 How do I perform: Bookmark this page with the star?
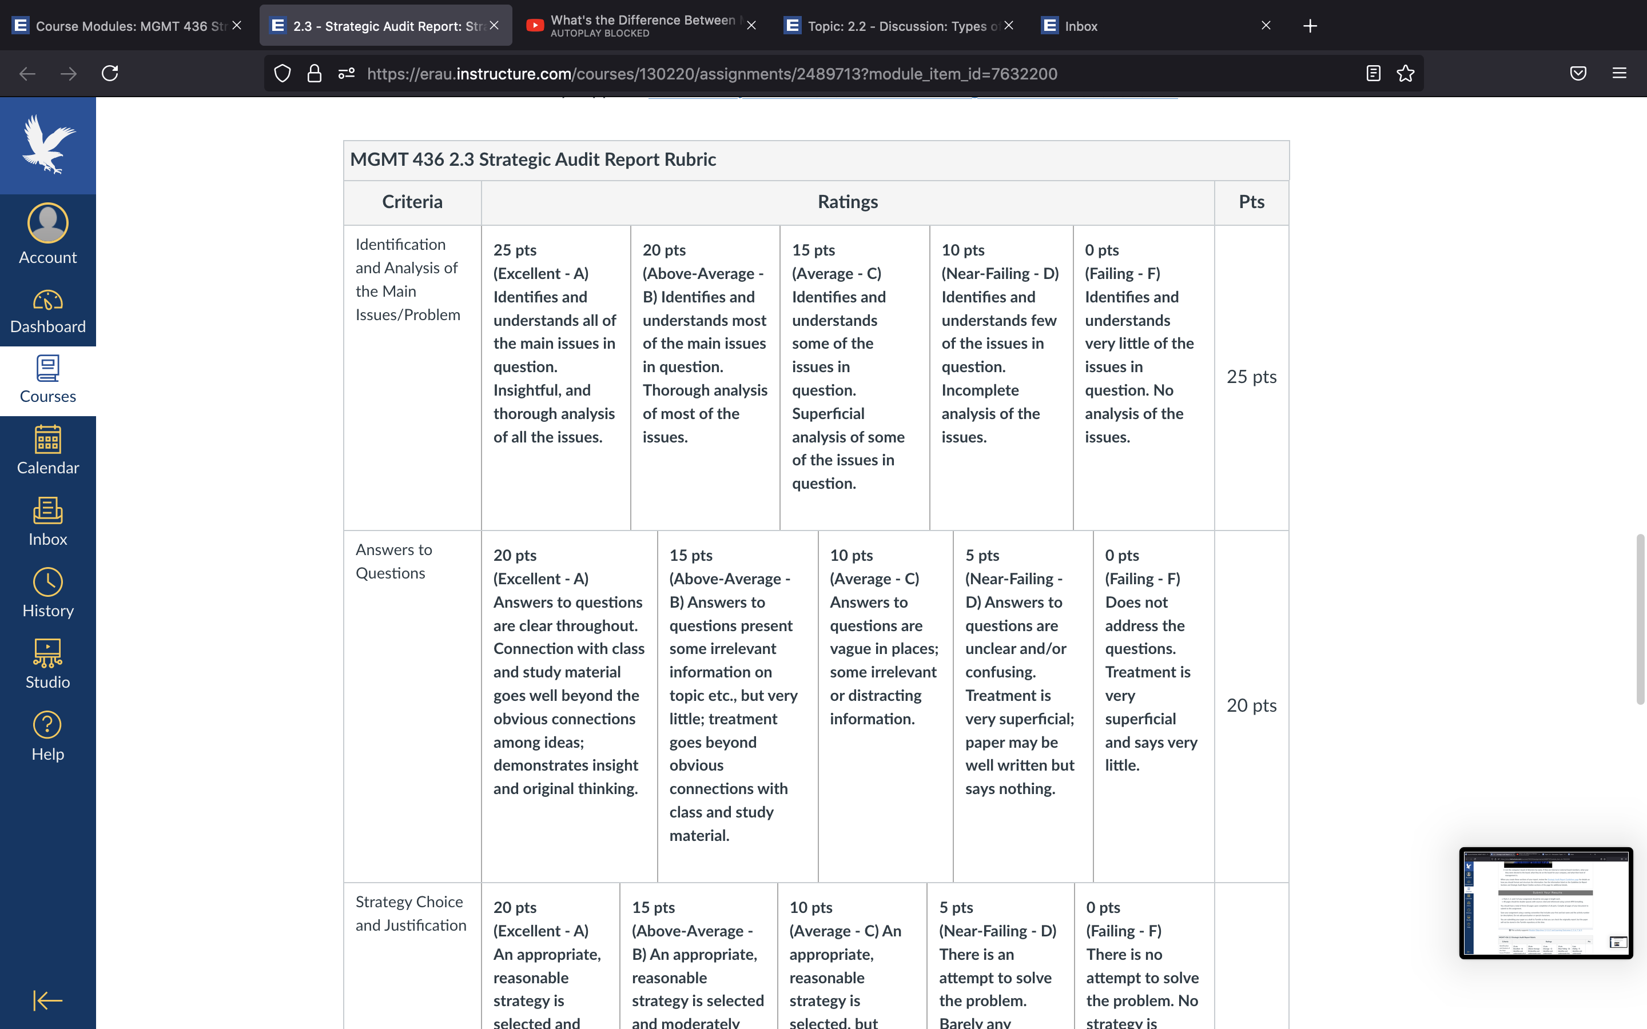coord(1406,74)
